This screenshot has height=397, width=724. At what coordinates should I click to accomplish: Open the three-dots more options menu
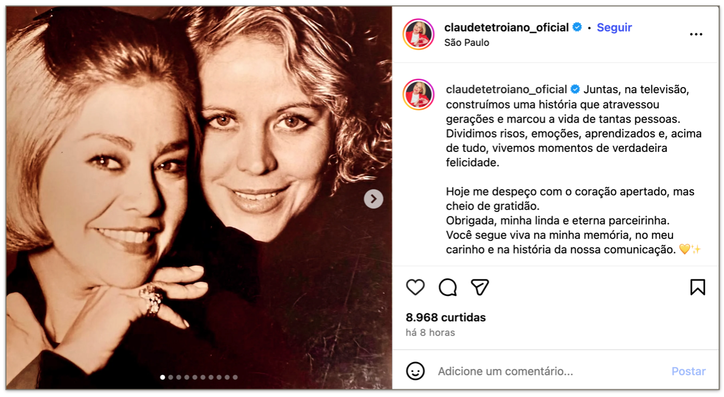[696, 34]
